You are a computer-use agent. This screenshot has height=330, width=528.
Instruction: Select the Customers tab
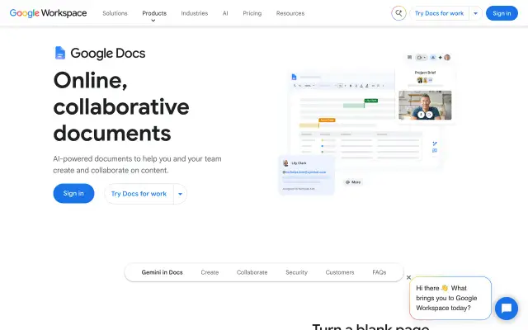coord(340,272)
